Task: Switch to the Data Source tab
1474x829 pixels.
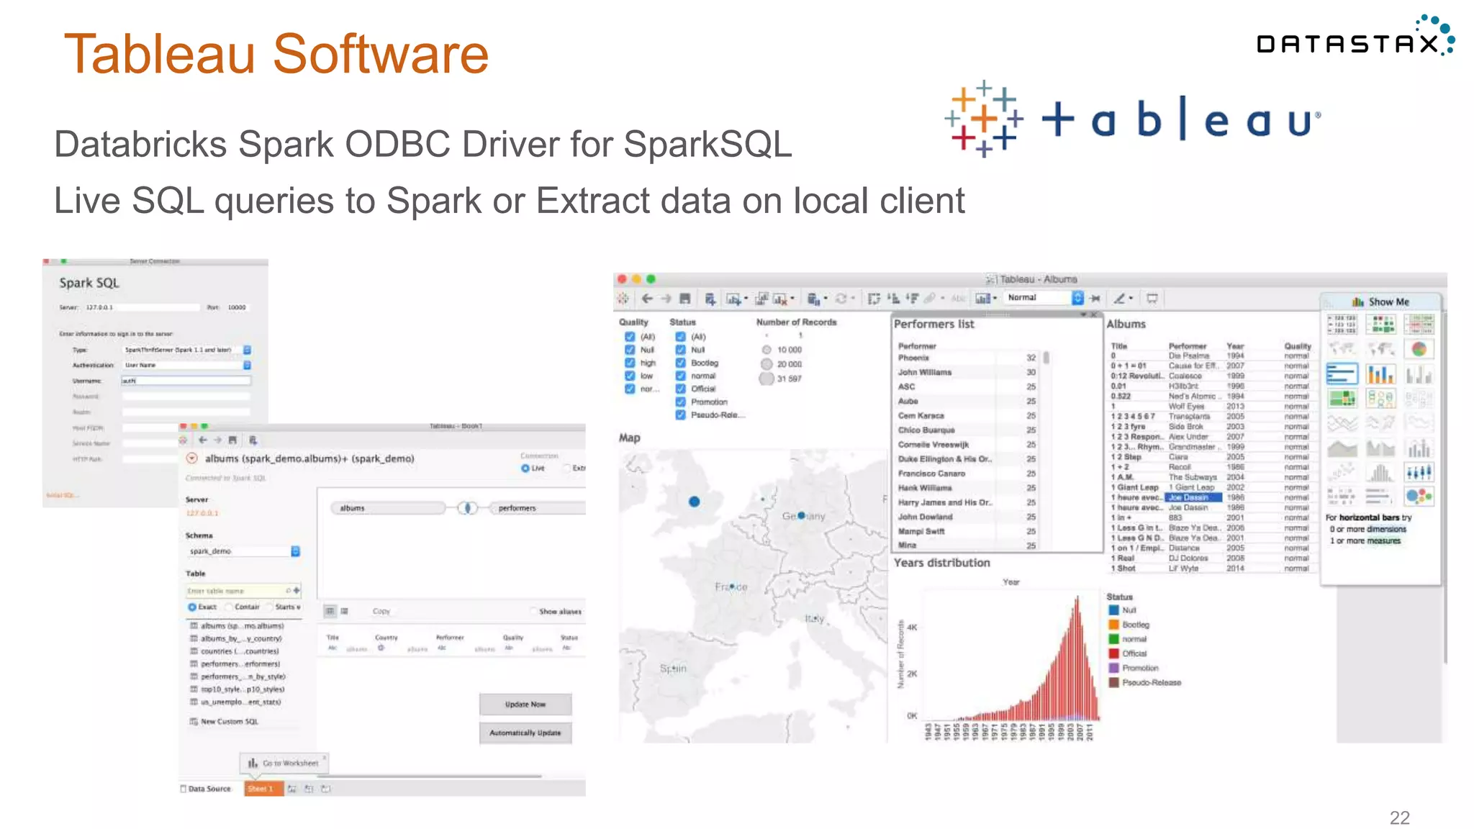Action: 206,789
